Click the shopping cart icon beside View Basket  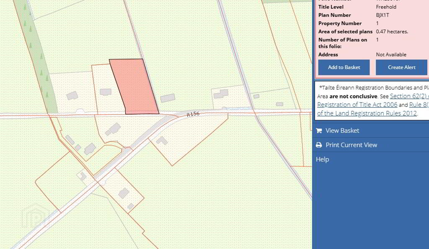pos(319,131)
